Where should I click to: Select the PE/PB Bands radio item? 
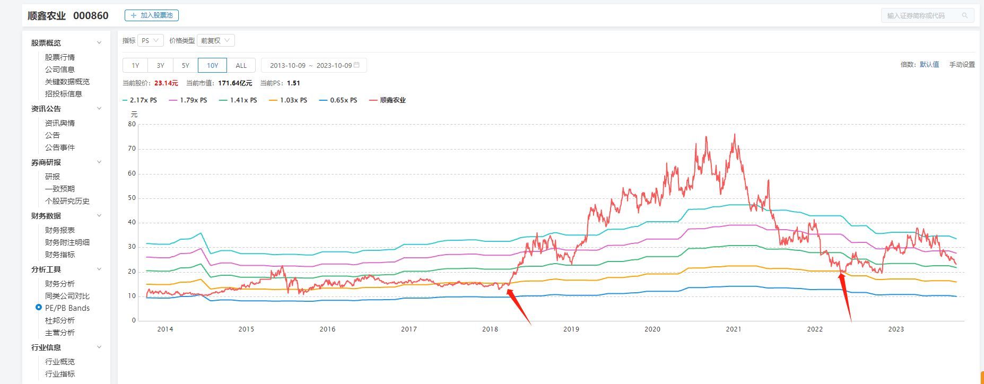tap(39, 308)
